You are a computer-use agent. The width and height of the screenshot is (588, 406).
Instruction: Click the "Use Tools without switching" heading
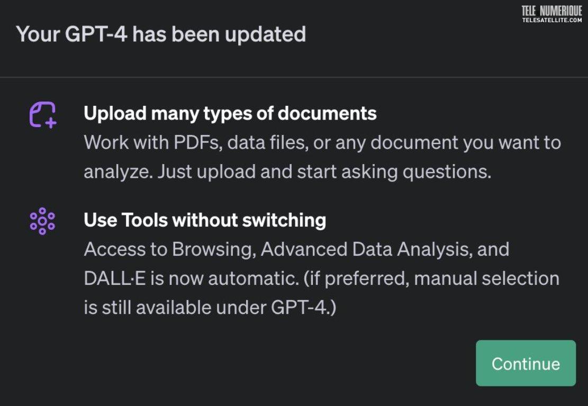205,220
